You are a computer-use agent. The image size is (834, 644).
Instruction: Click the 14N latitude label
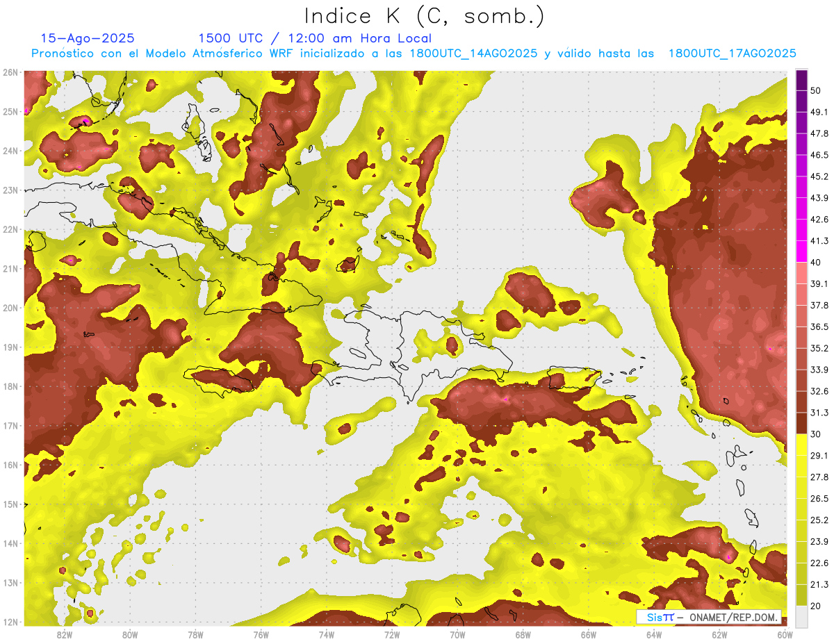coord(10,543)
